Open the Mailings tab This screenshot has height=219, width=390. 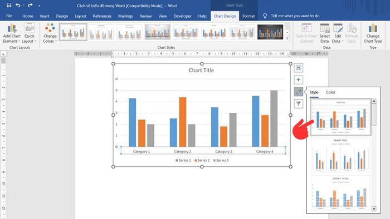(125, 16)
